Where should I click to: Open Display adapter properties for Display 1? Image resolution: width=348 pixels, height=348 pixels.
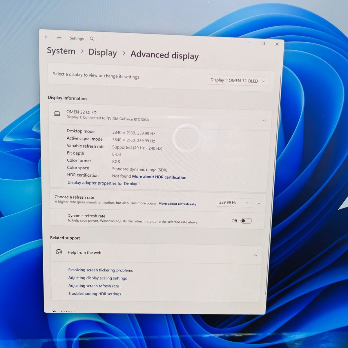coord(104,183)
